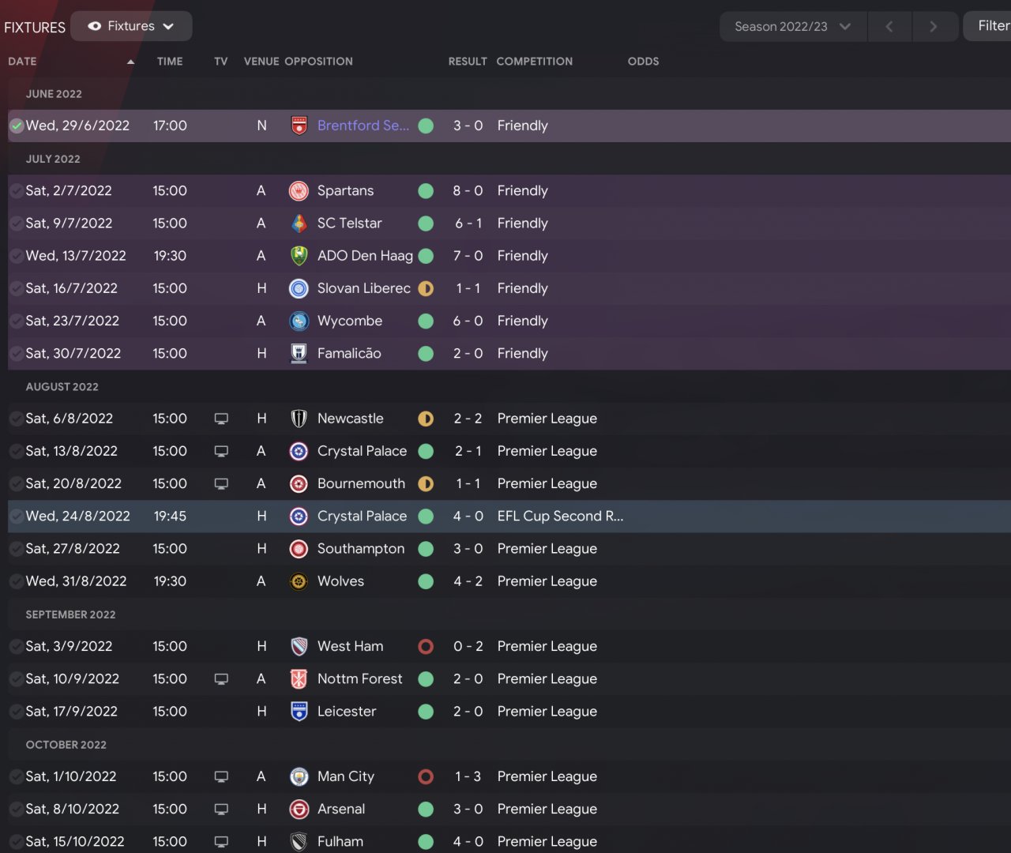Toggle the check circle for the 3/9/2022 fixture

tap(17, 646)
